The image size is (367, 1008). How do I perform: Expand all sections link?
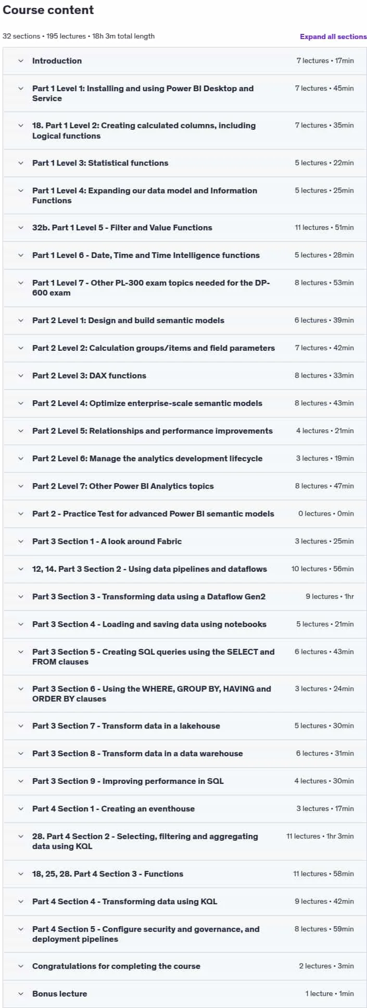(x=333, y=36)
